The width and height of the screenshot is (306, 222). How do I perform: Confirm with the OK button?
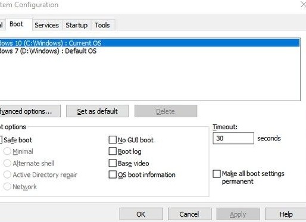pos(141,214)
